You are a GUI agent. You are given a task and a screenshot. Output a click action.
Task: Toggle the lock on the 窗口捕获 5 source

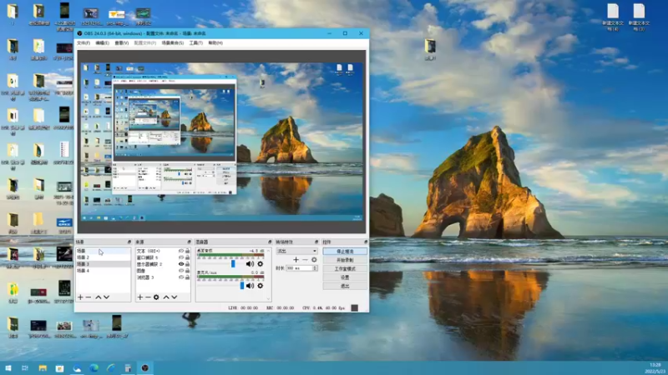187,257
